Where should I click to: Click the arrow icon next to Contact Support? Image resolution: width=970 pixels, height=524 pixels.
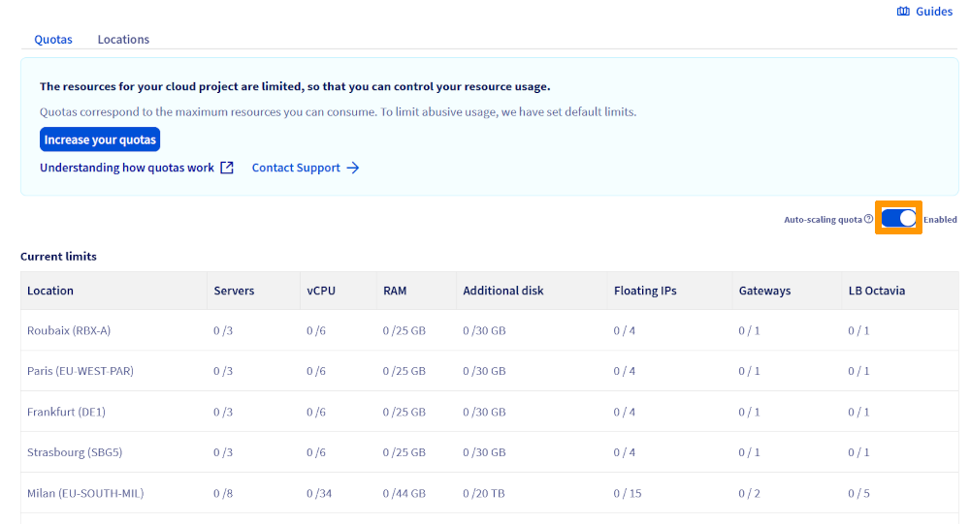[353, 168]
